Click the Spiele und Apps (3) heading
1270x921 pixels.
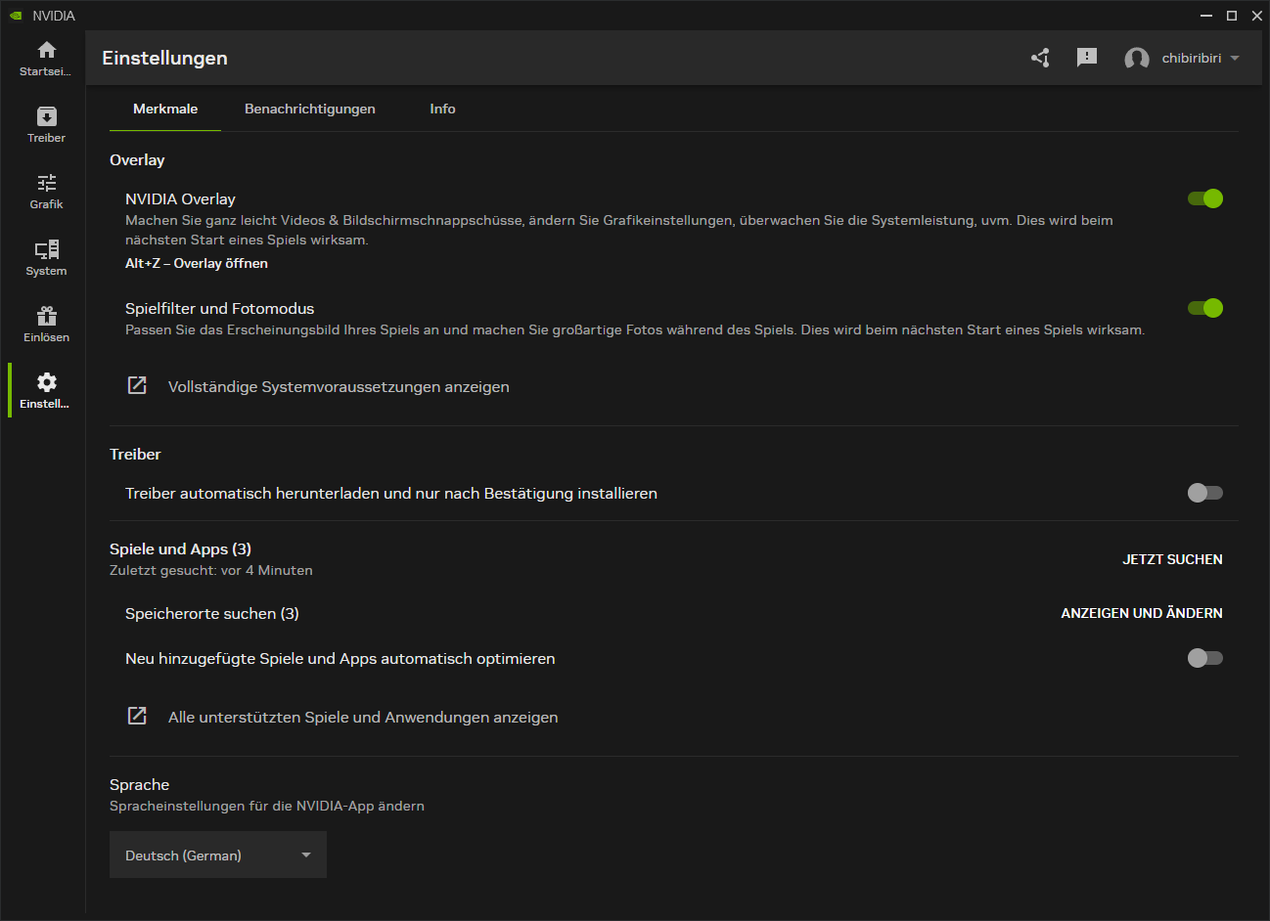click(180, 549)
